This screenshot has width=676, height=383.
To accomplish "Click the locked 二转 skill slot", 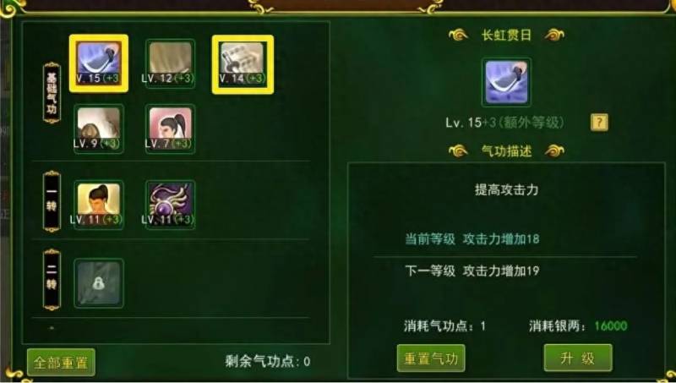I will [99, 283].
